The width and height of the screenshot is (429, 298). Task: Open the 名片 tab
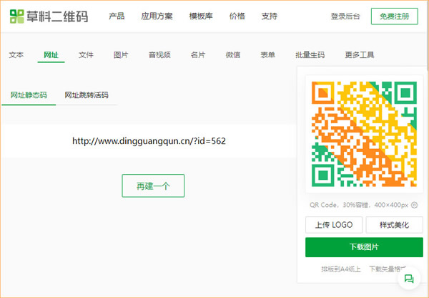198,55
